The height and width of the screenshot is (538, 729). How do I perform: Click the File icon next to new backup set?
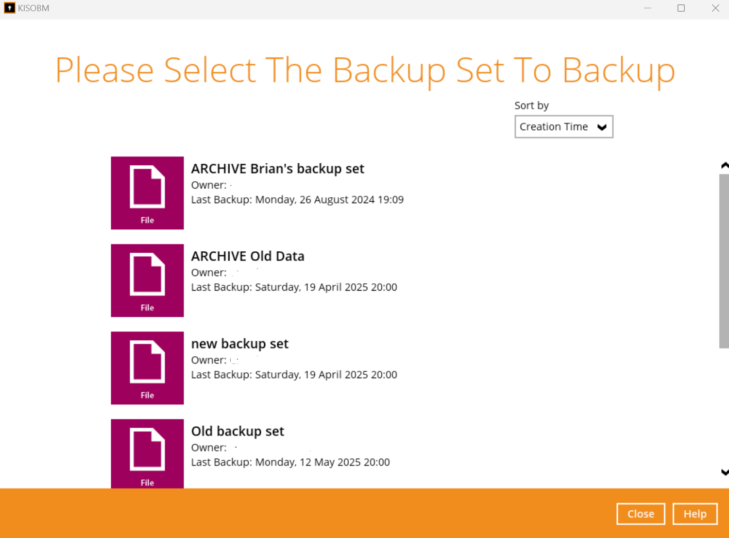(147, 368)
